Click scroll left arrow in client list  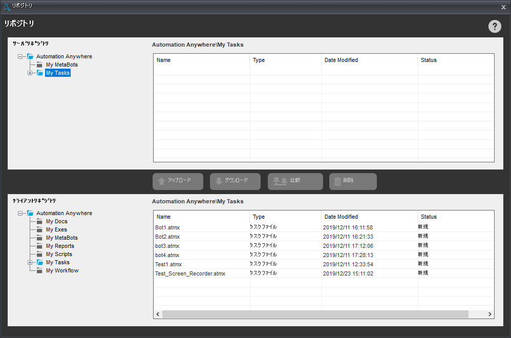click(158, 314)
